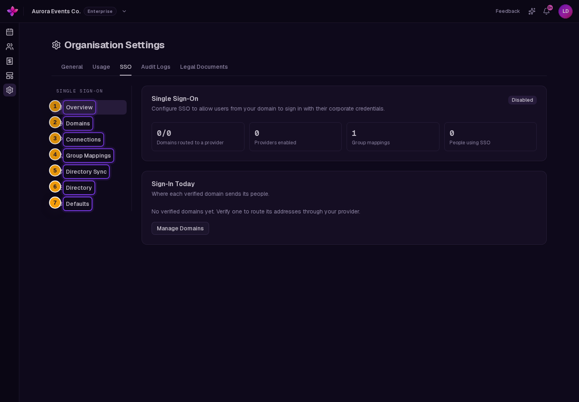Viewport: 579px width, 402px height.
Task: Click the "Domains routed to a provider" card
Action: [198, 137]
